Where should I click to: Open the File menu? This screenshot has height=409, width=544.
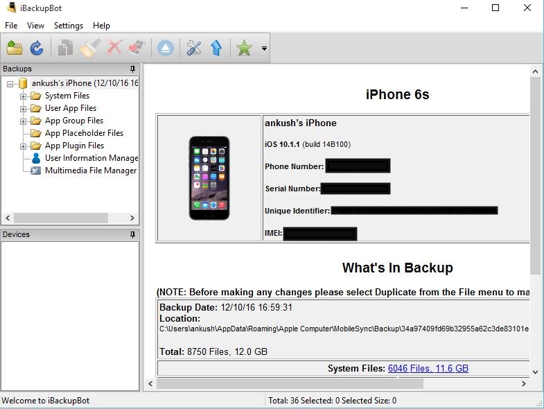coord(11,26)
